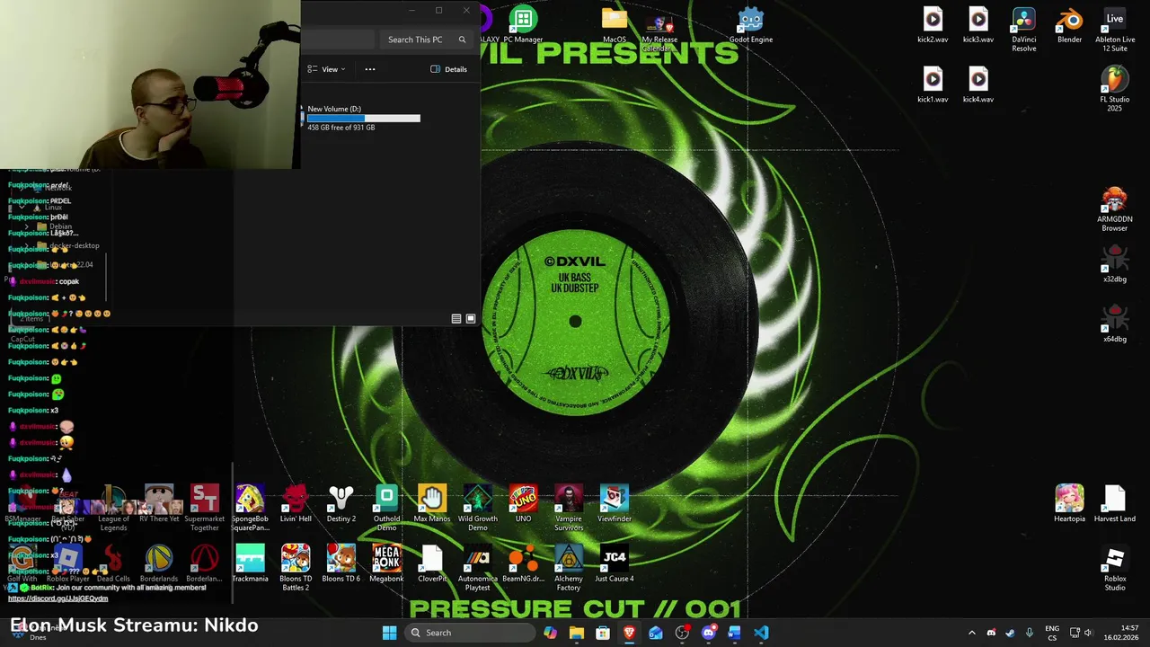This screenshot has width=1150, height=647.
Task: Launch FL Studio 2025
Action: (x=1115, y=89)
